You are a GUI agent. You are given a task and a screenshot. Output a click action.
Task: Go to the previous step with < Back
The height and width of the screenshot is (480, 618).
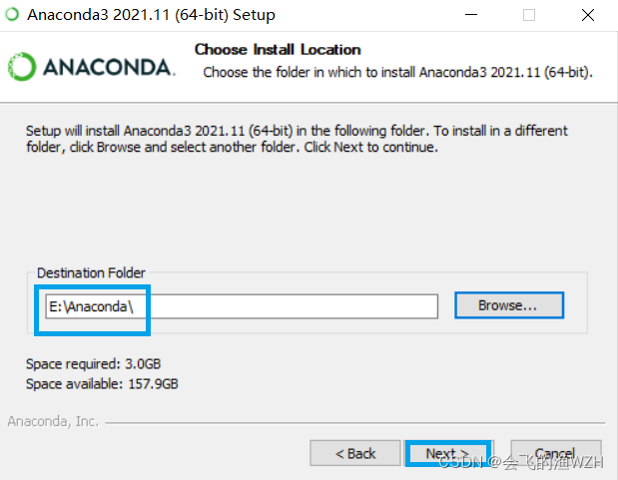(x=355, y=453)
